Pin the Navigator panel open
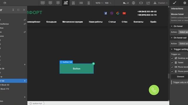This screenshot has height=105, width=188. 19,10
